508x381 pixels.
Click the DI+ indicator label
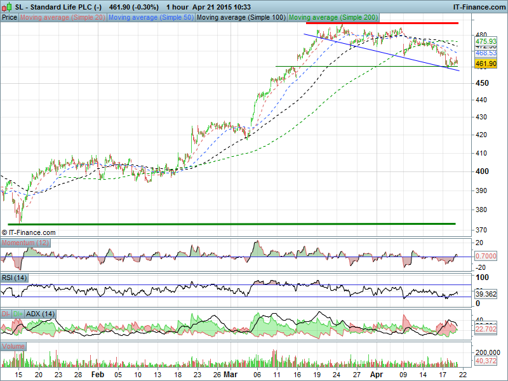tap(18, 314)
